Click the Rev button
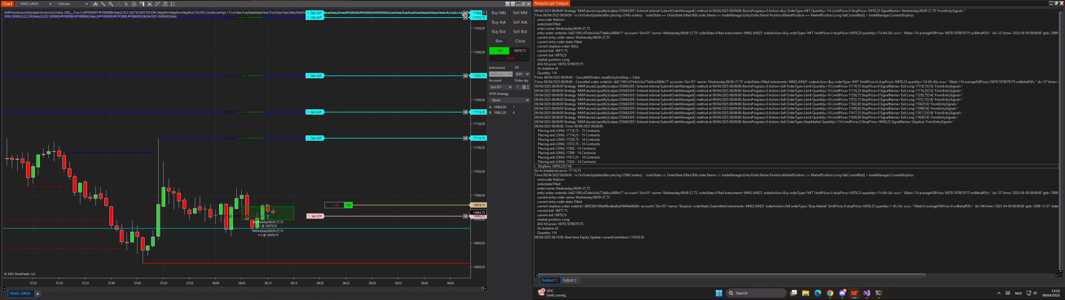1065x300 pixels. tap(499, 41)
